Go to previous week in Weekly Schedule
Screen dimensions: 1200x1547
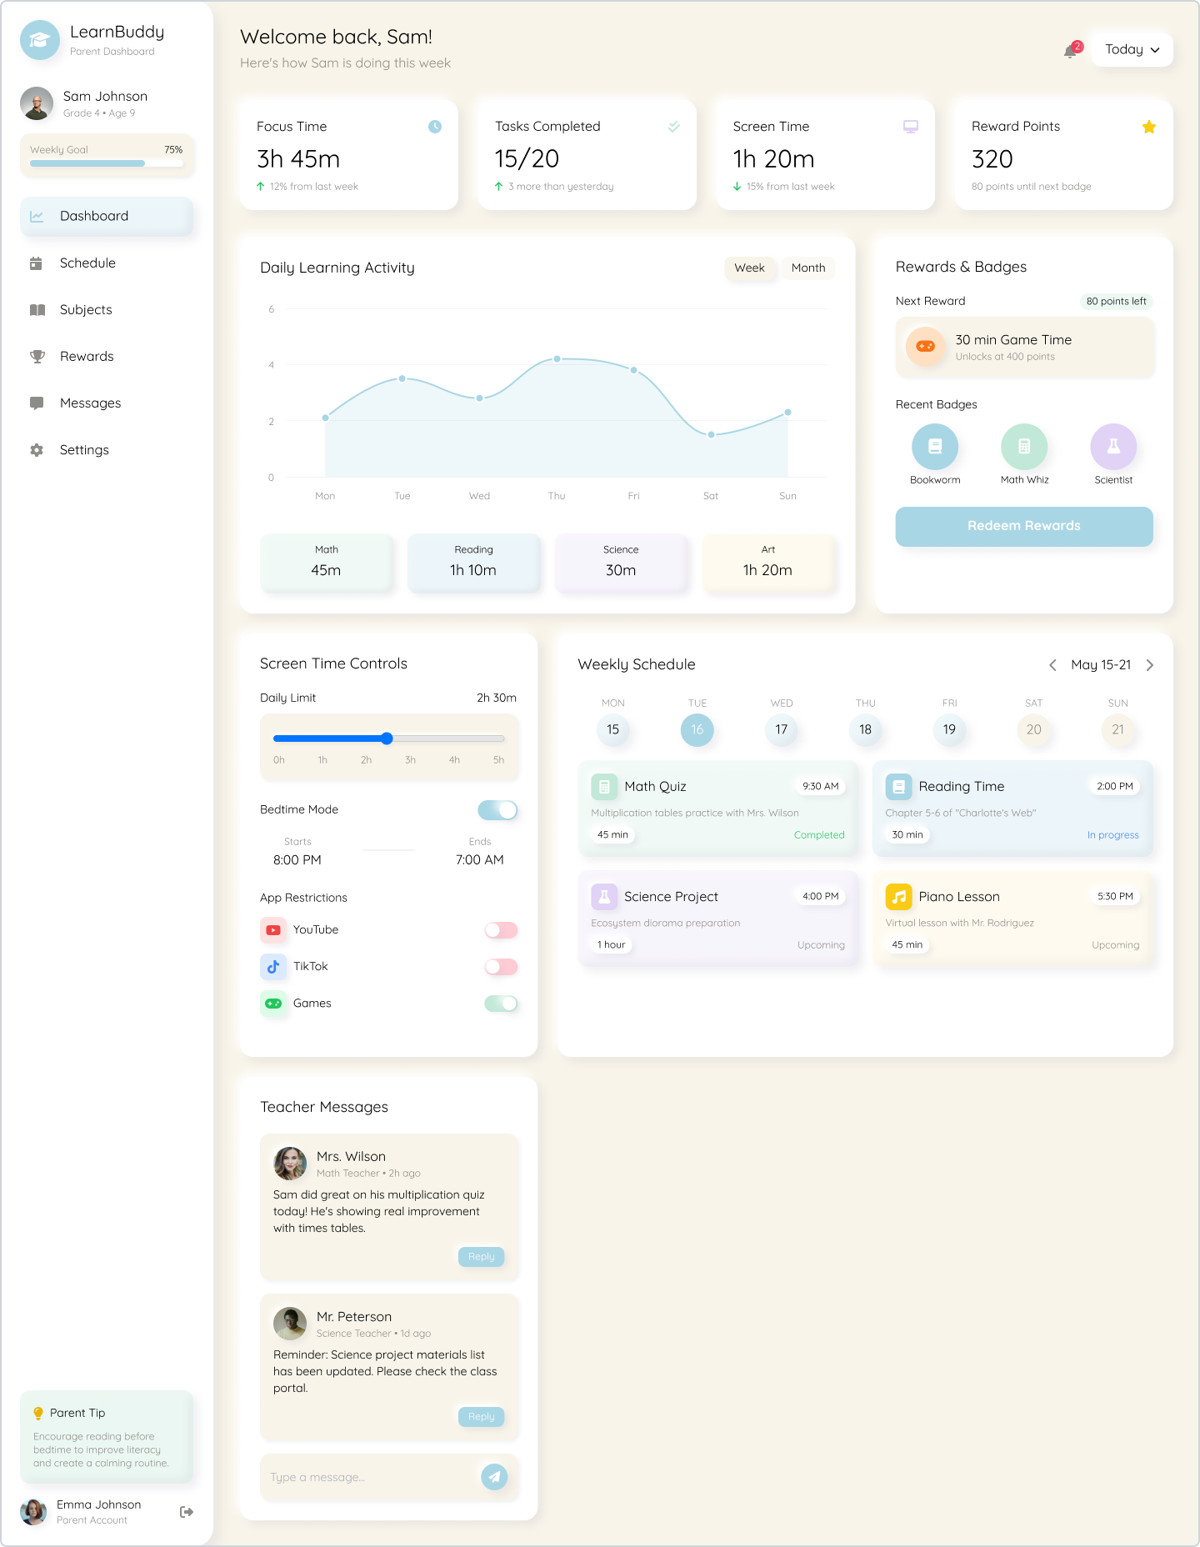[x=1052, y=665]
